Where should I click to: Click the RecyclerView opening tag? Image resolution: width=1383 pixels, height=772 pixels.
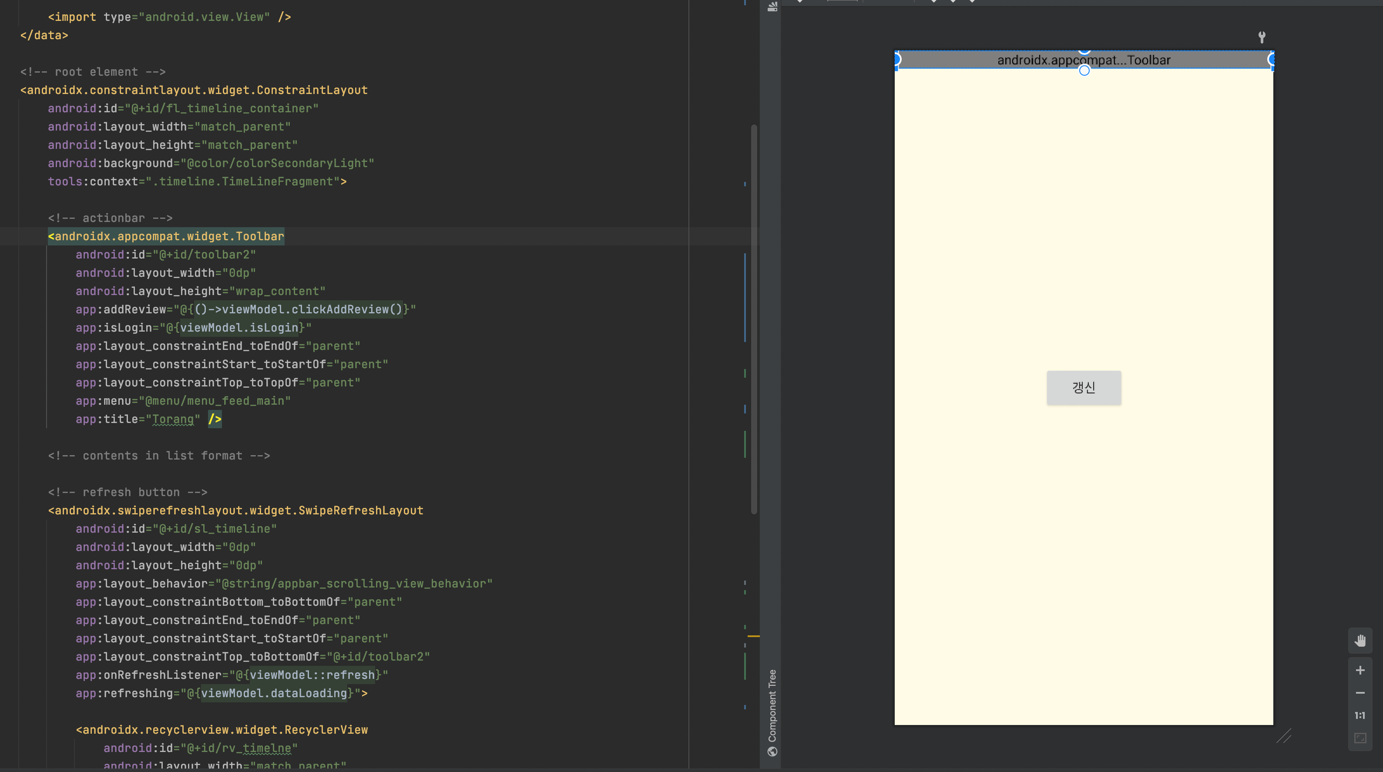point(222,730)
